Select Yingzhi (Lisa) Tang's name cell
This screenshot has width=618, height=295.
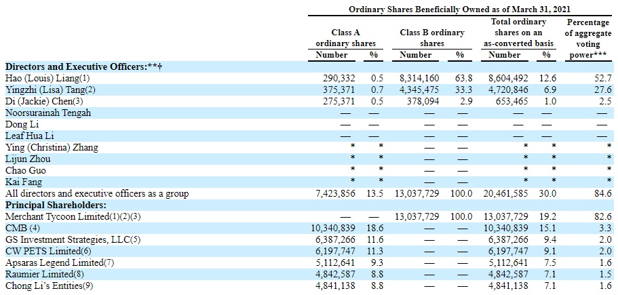[x=50, y=90]
